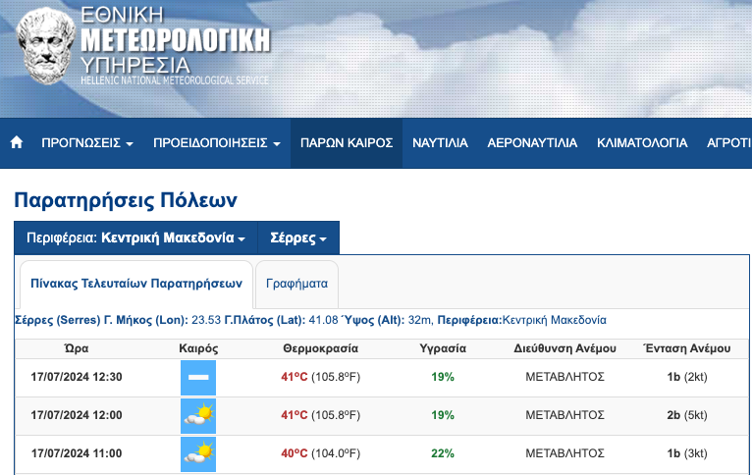Viewport: 752px width, 475px height.
Task: Expand the Σέρρες city selector
Action: click(298, 237)
